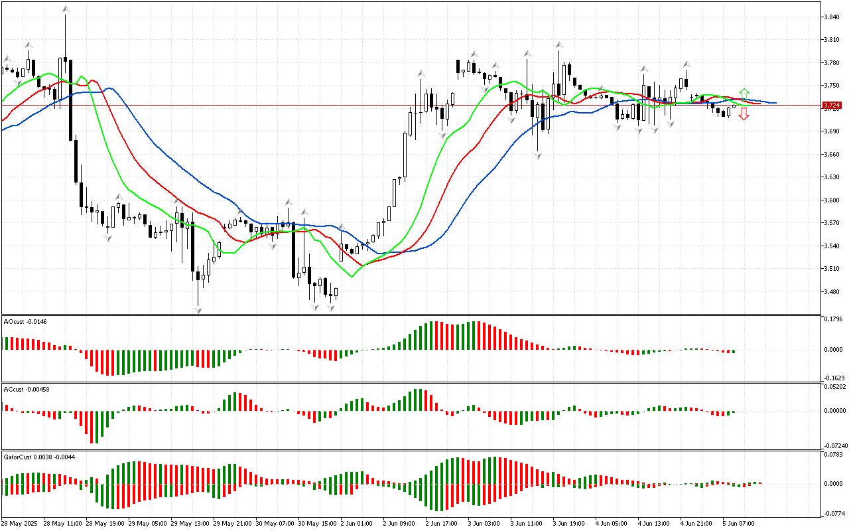Select the 5 Jun 07:00 time label
The height and width of the screenshot is (531, 849).
[738, 523]
